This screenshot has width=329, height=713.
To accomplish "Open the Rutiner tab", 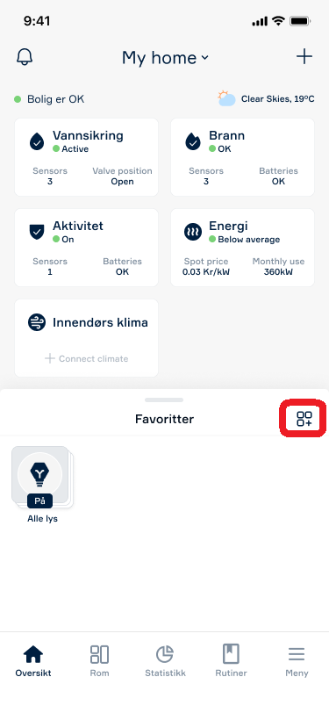I will [231, 660].
